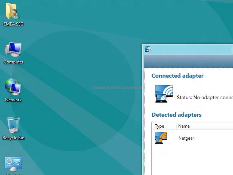Sort detected adapters by Name column
This screenshot has height=175, width=233.
tap(205, 126)
